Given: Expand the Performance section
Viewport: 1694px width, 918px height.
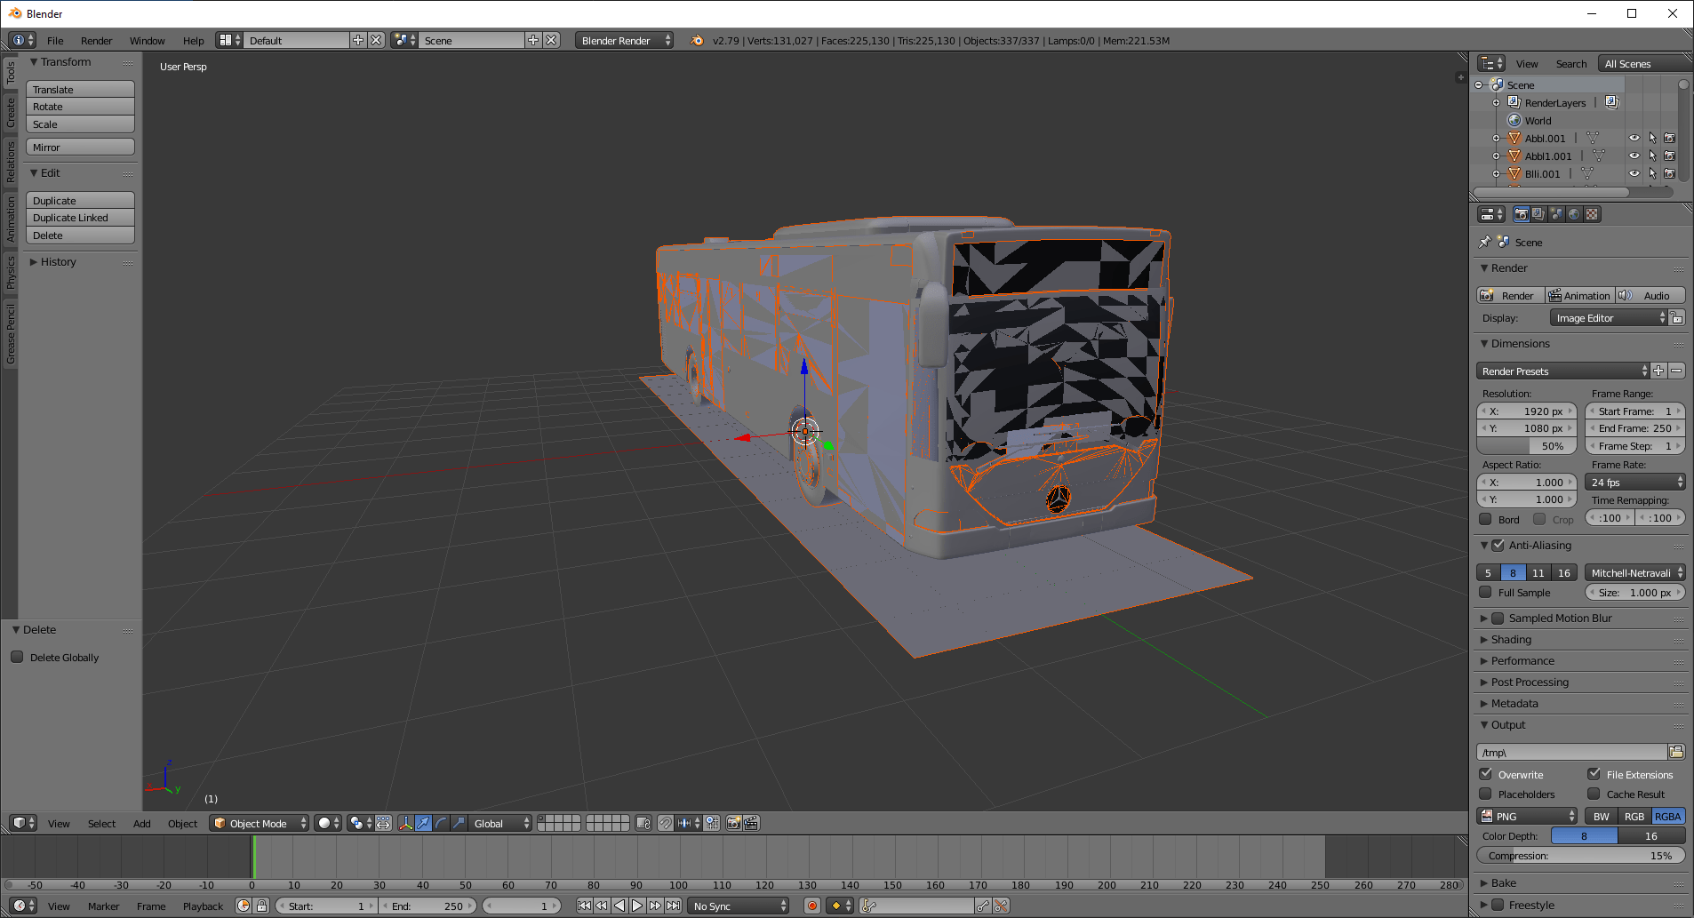Looking at the screenshot, I should 1522,660.
